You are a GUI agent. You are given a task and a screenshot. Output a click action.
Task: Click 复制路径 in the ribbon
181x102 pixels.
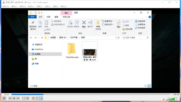coord(56,21)
